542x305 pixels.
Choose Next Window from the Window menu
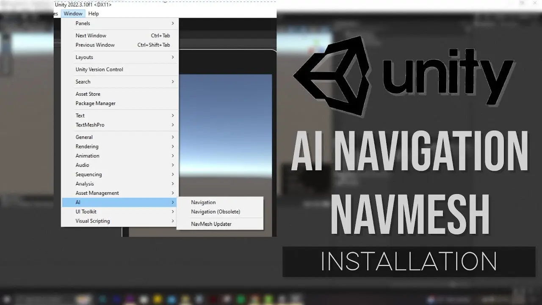click(120, 36)
